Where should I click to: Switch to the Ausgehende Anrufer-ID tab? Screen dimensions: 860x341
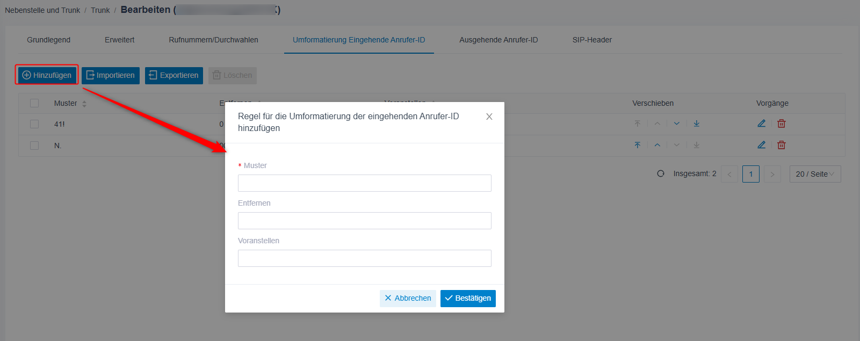498,40
